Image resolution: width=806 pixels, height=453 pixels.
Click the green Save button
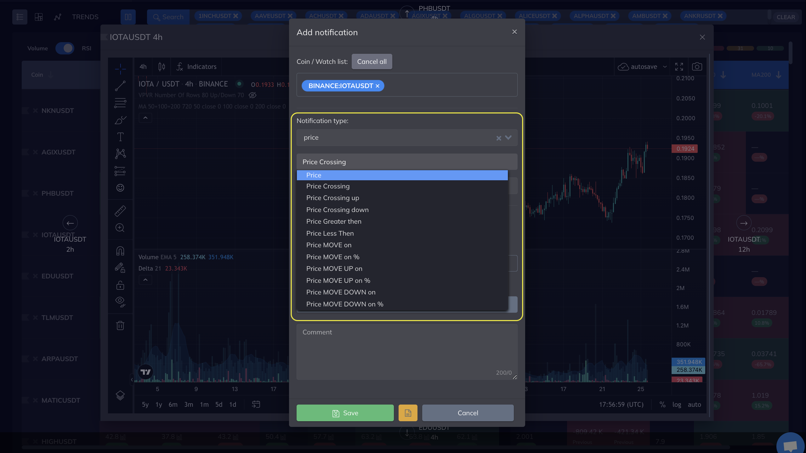(x=345, y=413)
